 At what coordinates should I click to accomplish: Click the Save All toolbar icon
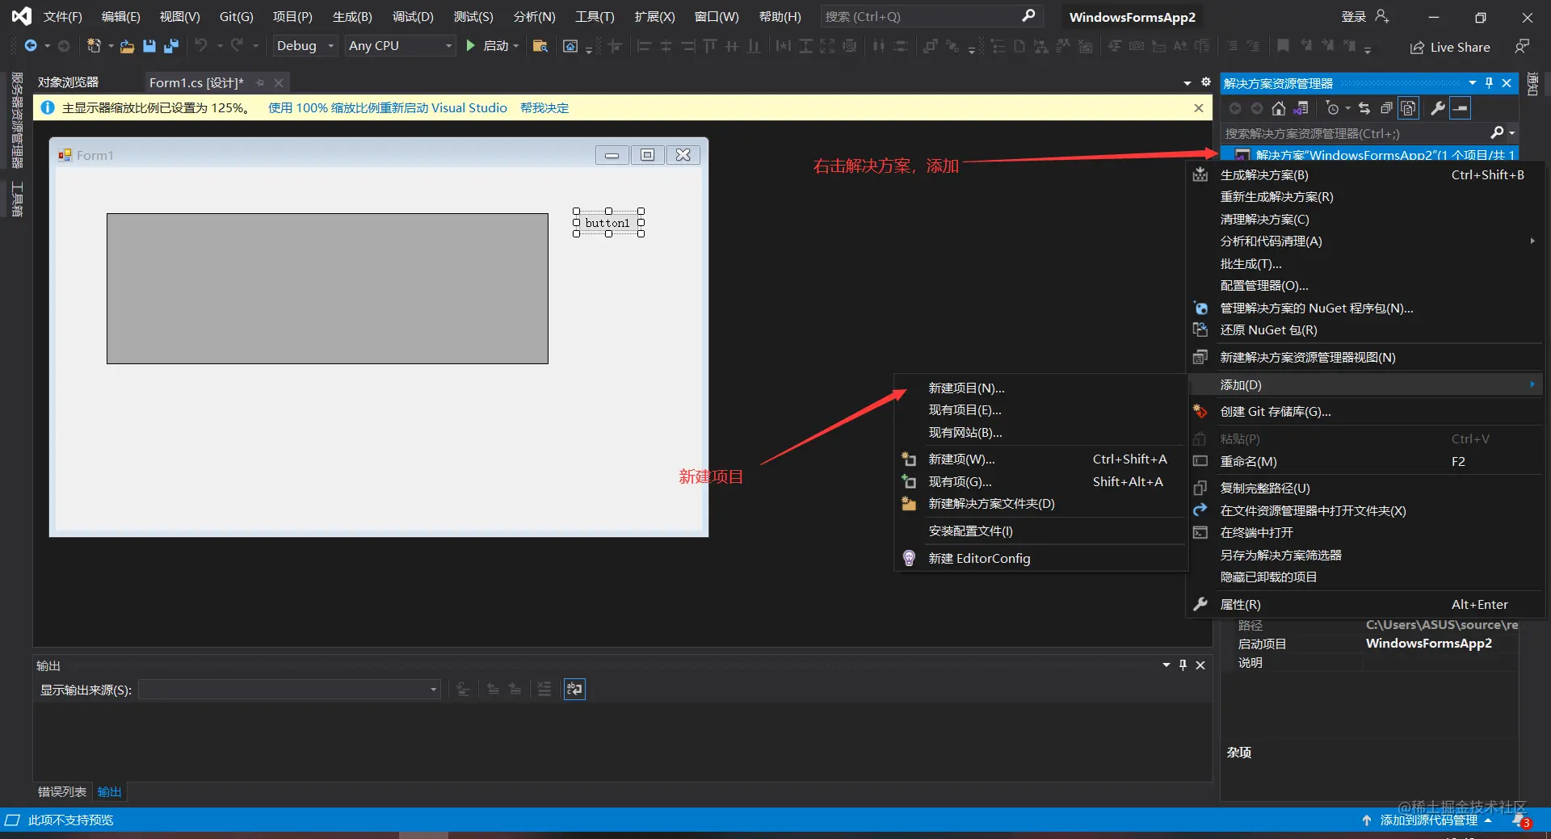pyautogui.click(x=170, y=46)
